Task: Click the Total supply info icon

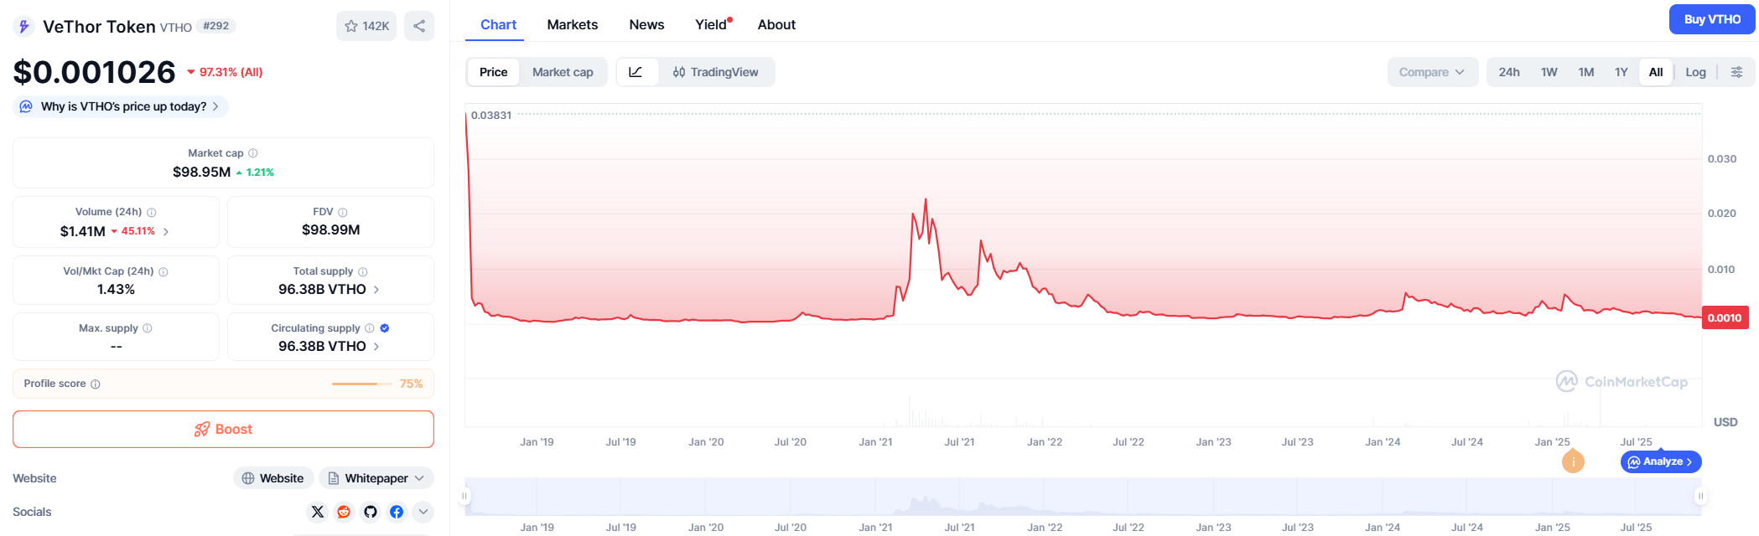Action: point(363,272)
